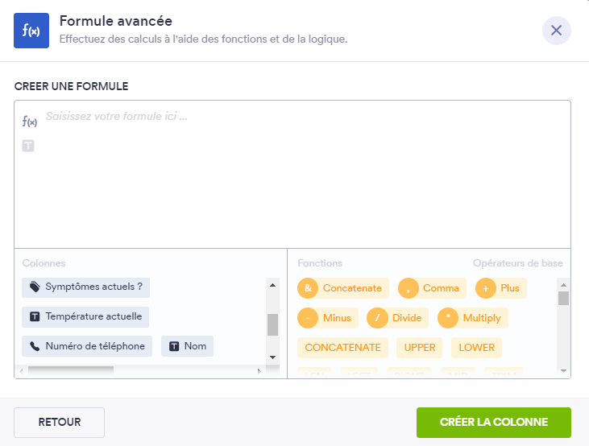
Task: Add the Comma operator
Action: point(432,288)
